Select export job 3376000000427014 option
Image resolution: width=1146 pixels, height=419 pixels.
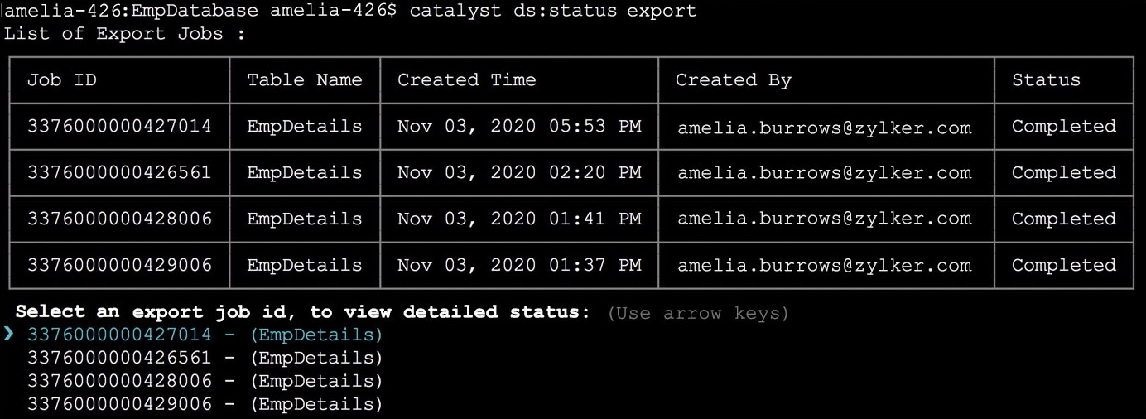click(205, 335)
